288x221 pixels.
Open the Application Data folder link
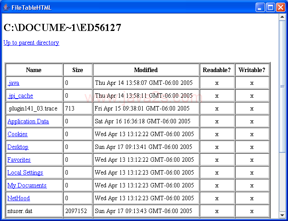click(28, 122)
